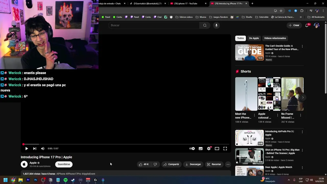The height and width of the screenshot is (184, 327).
Task: Like the video with 49 K likes
Action: coord(144,164)
